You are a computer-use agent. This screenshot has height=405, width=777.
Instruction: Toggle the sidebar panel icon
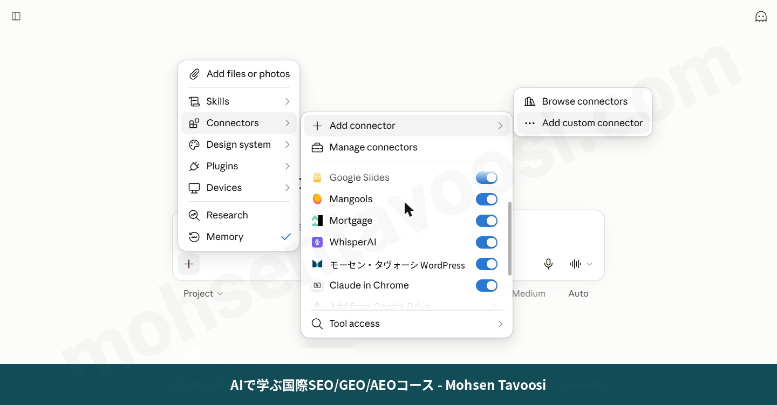coord(16,16)
